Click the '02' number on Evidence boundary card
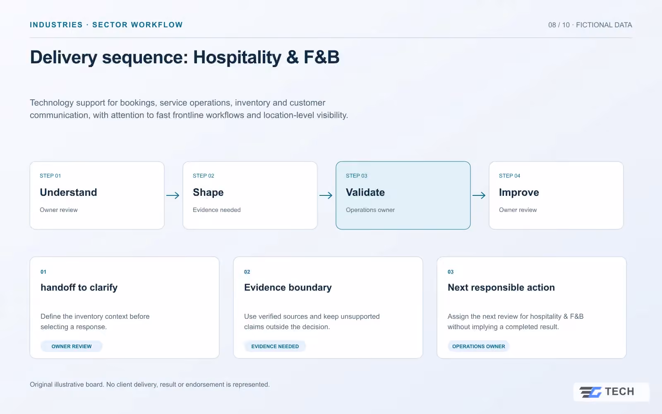662x414 pixels. 247,272
